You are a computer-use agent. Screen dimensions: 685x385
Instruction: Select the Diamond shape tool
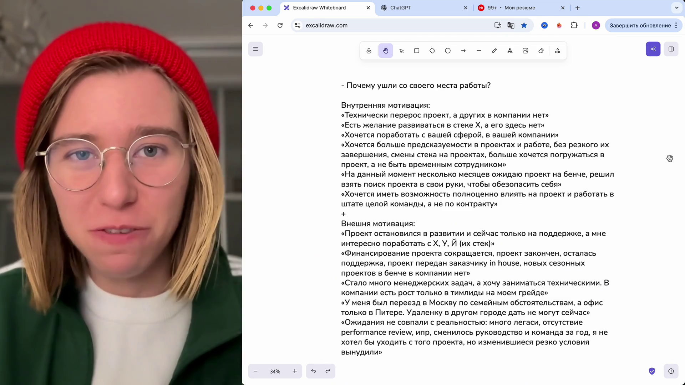tap(432, 51)
